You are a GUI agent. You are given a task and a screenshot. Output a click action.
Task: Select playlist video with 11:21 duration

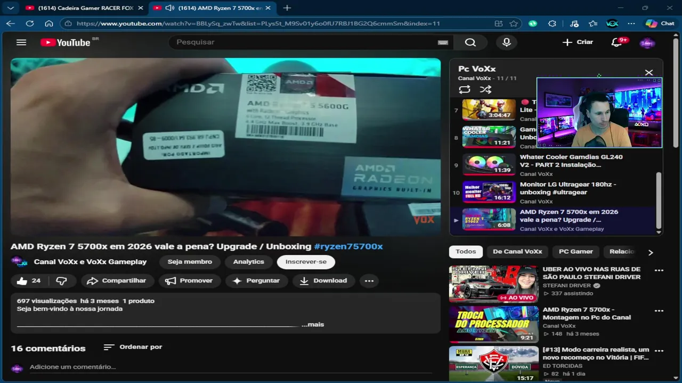pos(489,137)
